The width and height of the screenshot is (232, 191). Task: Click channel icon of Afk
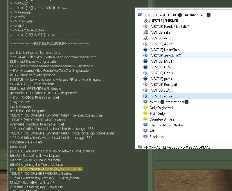pyautogui.click(x=145, y=131)
